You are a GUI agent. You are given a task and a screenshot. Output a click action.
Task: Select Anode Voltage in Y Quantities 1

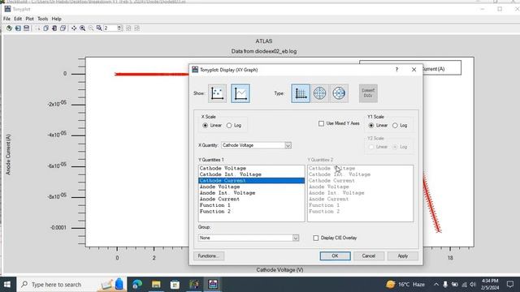251,187
